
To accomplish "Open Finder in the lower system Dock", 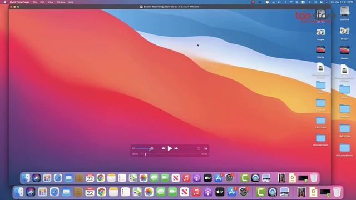I will pyautogui.click(x=19, y=192).
